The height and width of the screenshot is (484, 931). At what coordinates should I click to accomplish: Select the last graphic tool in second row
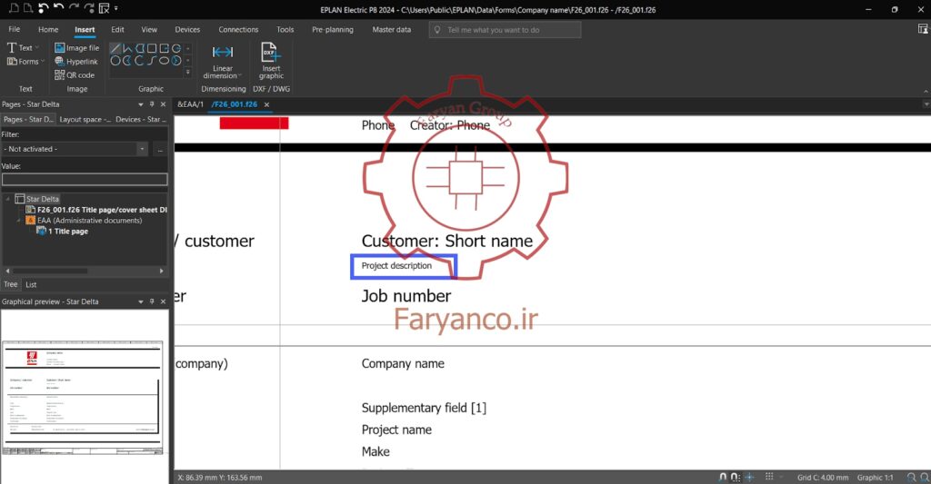pos(176,61)
